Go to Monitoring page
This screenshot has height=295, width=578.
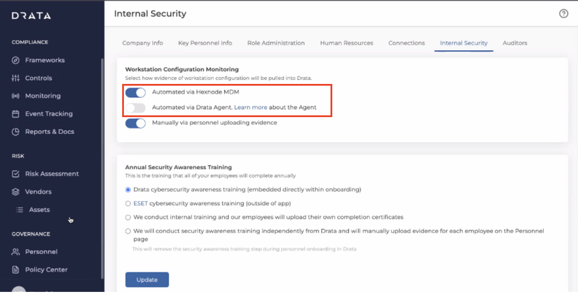[43, 96]
